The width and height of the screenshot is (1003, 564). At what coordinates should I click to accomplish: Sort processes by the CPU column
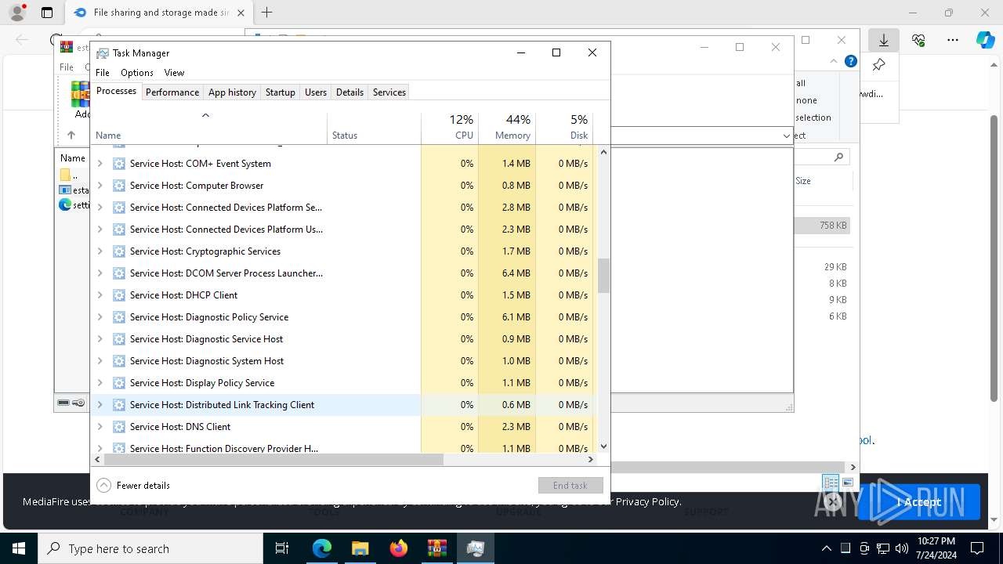click(450, 129)
